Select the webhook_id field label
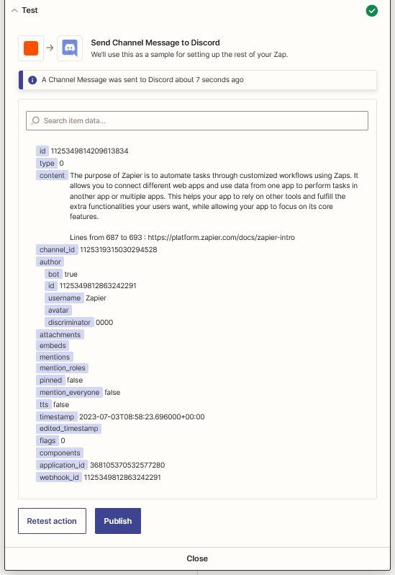Viewport: 395px width, 575px height. point(59,477)
